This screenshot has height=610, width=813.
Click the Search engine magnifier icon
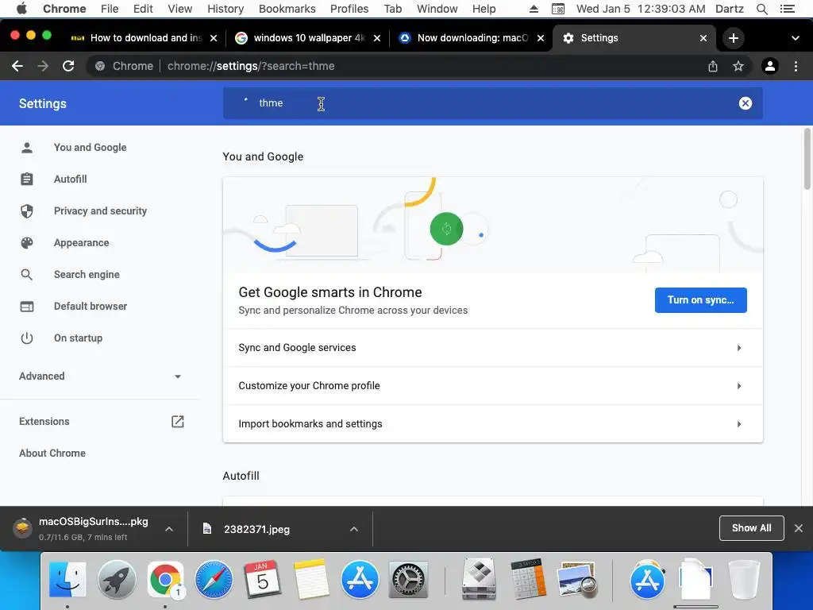27,274
